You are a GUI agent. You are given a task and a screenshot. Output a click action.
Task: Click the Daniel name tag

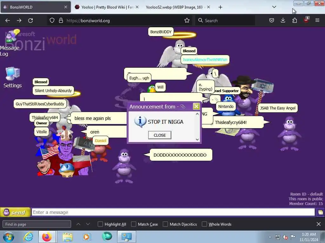point(100,140)
